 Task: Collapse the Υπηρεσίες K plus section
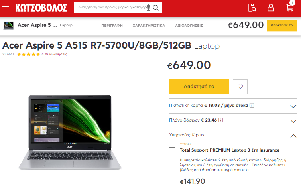[x=293, y=136]
